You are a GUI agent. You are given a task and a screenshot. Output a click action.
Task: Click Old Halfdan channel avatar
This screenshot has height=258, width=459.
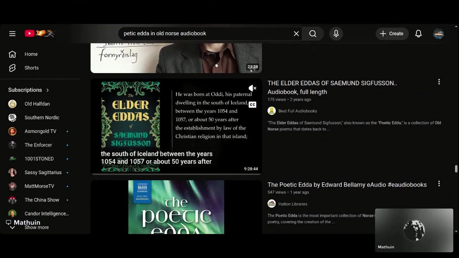click(x=12, y=104)
